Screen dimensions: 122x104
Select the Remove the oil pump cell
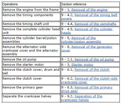pyautogui.click(x=31, y=59)
